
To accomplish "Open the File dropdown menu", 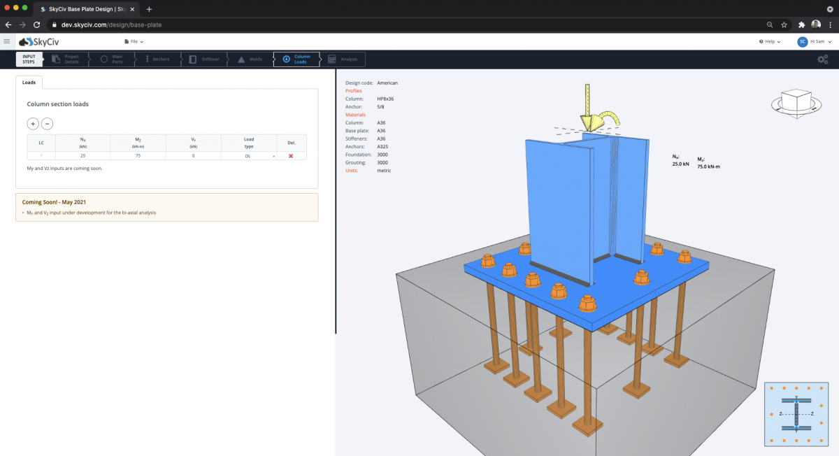I will pos(134,42).
